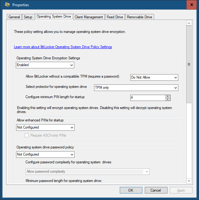Open the enhanced PINs Not Configured dropdown

point(45,127)
